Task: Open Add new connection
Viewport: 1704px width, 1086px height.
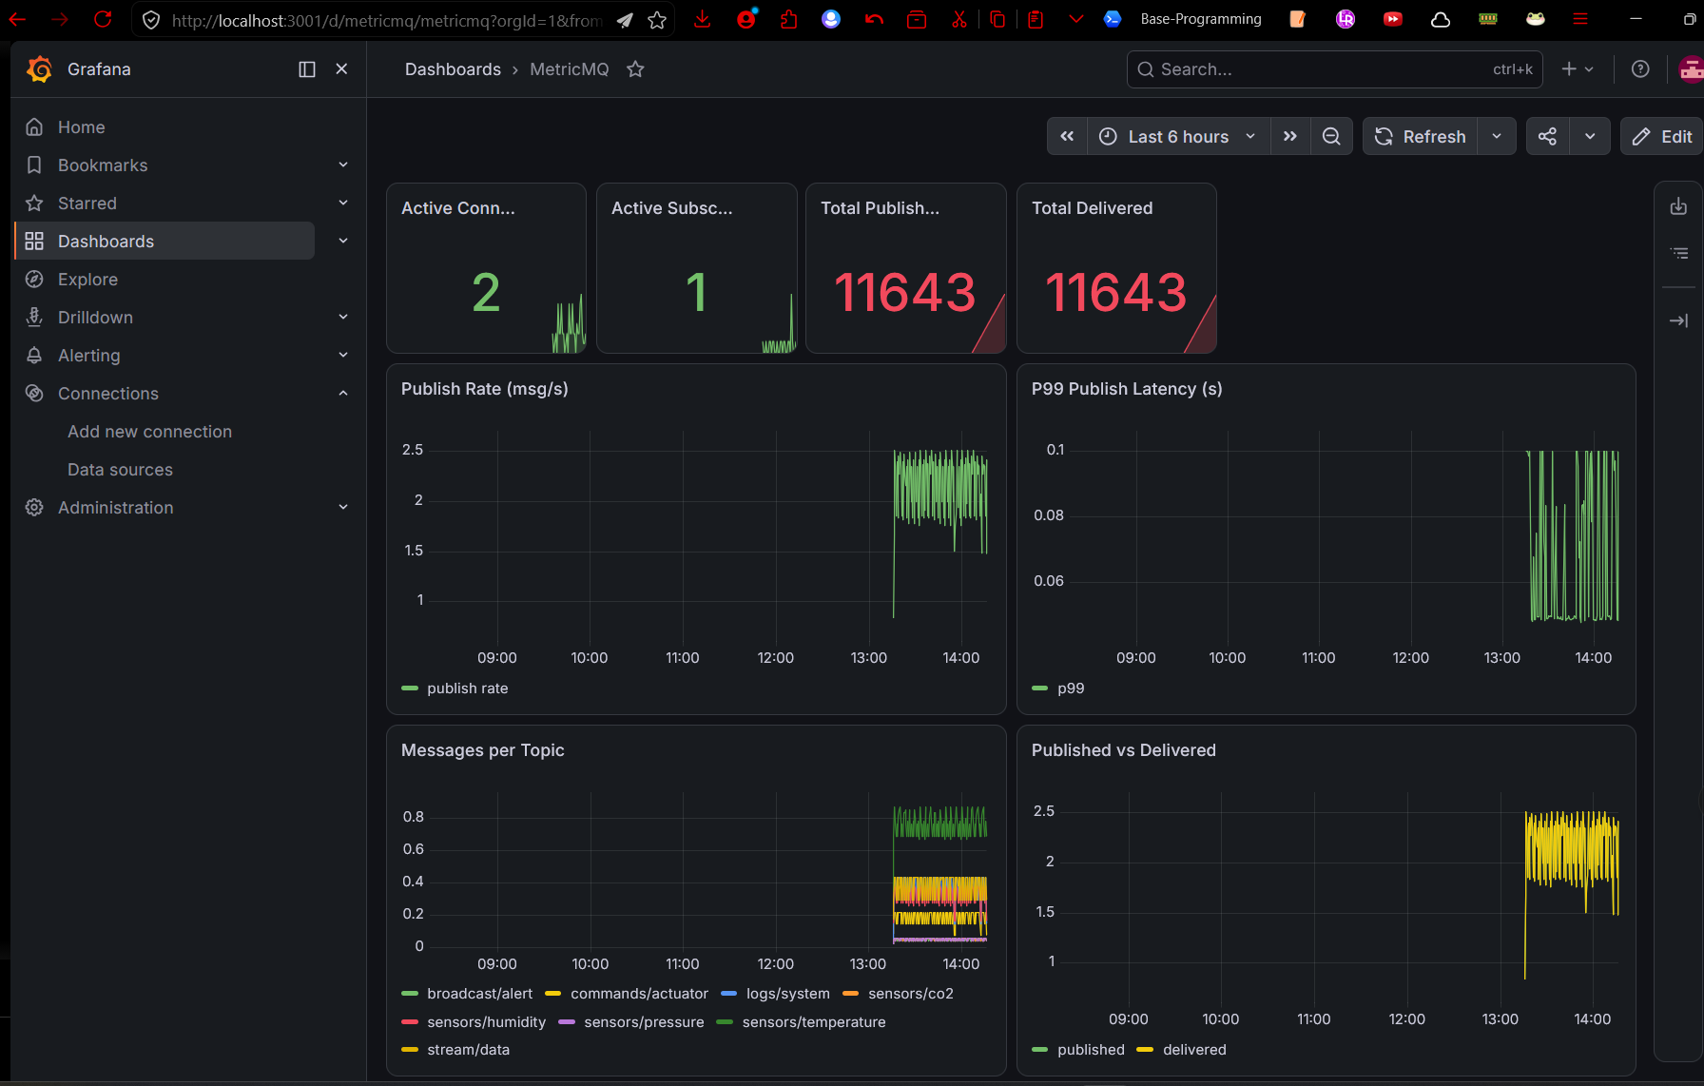Action: (x=149, y=432)
